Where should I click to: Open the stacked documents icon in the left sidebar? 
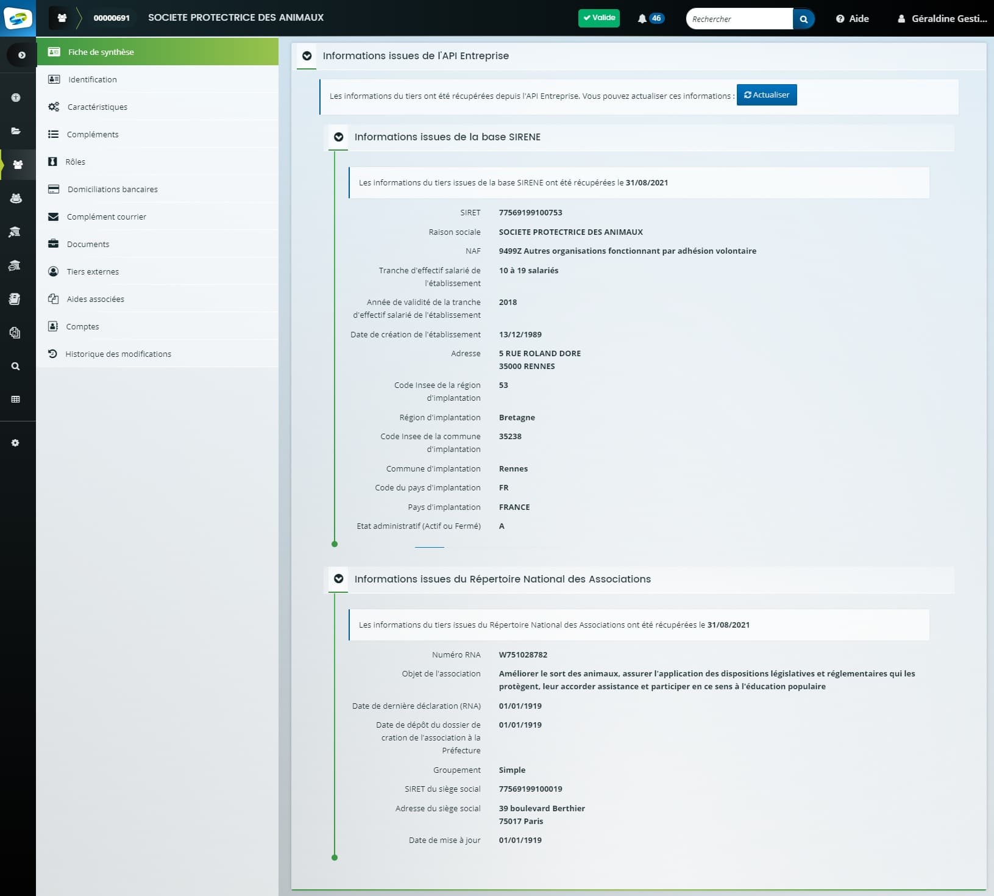coord(15,332)
